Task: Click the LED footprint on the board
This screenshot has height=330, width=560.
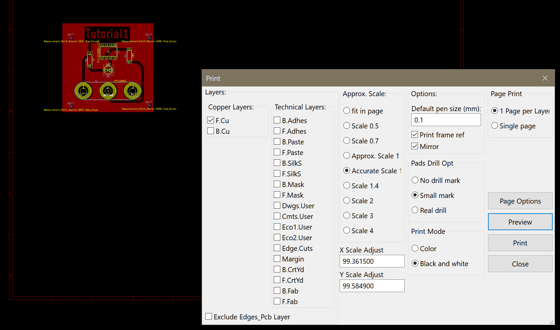Action: [108, 70]
